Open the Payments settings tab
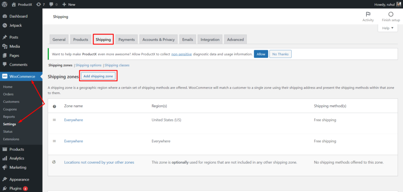The width and height of the screenshot is (403, 192). (x=126, y=40)
